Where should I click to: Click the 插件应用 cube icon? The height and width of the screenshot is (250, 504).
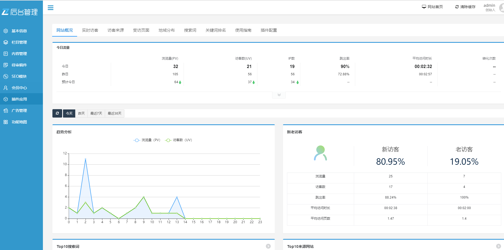(x=6, y=99)
